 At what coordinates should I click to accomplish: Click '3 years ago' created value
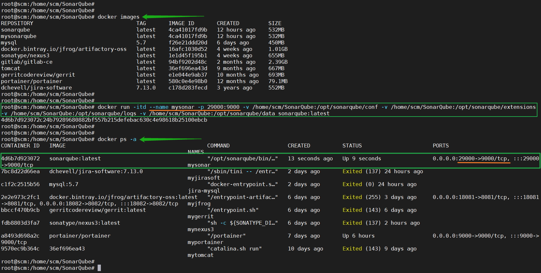(x=235, y=88)
